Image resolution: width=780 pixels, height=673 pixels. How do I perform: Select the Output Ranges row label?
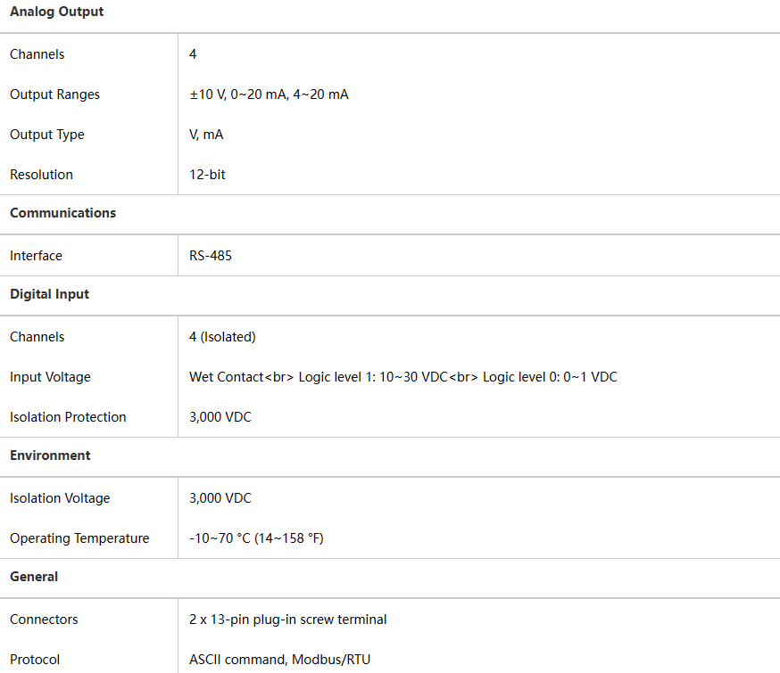[x=54, y=94]
